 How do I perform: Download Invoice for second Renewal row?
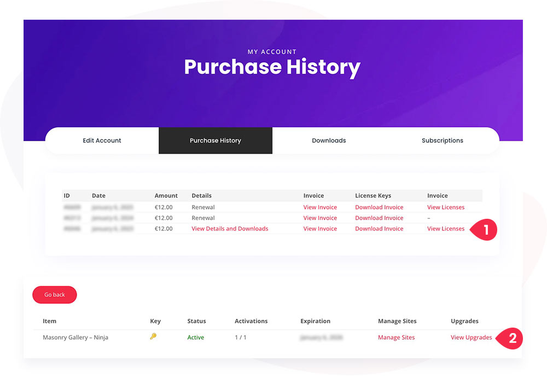tap(379, 218)
